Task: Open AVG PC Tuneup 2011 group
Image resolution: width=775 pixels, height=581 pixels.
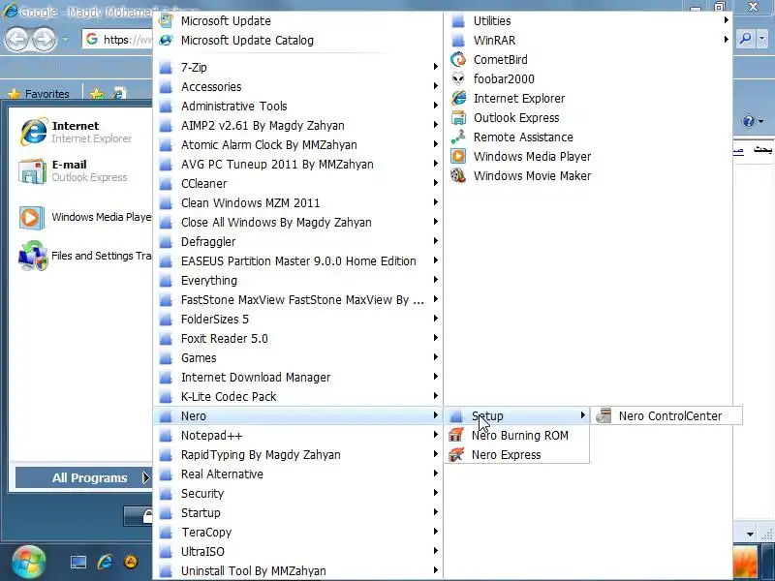Action: [298, 164]
